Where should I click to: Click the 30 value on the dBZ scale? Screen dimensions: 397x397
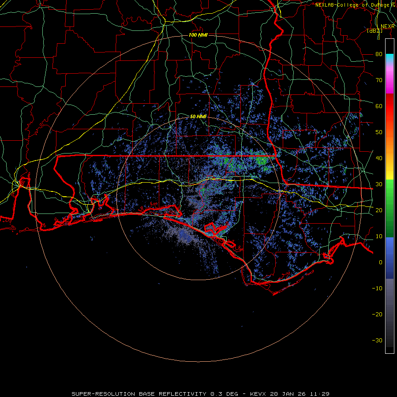point(379,184)
